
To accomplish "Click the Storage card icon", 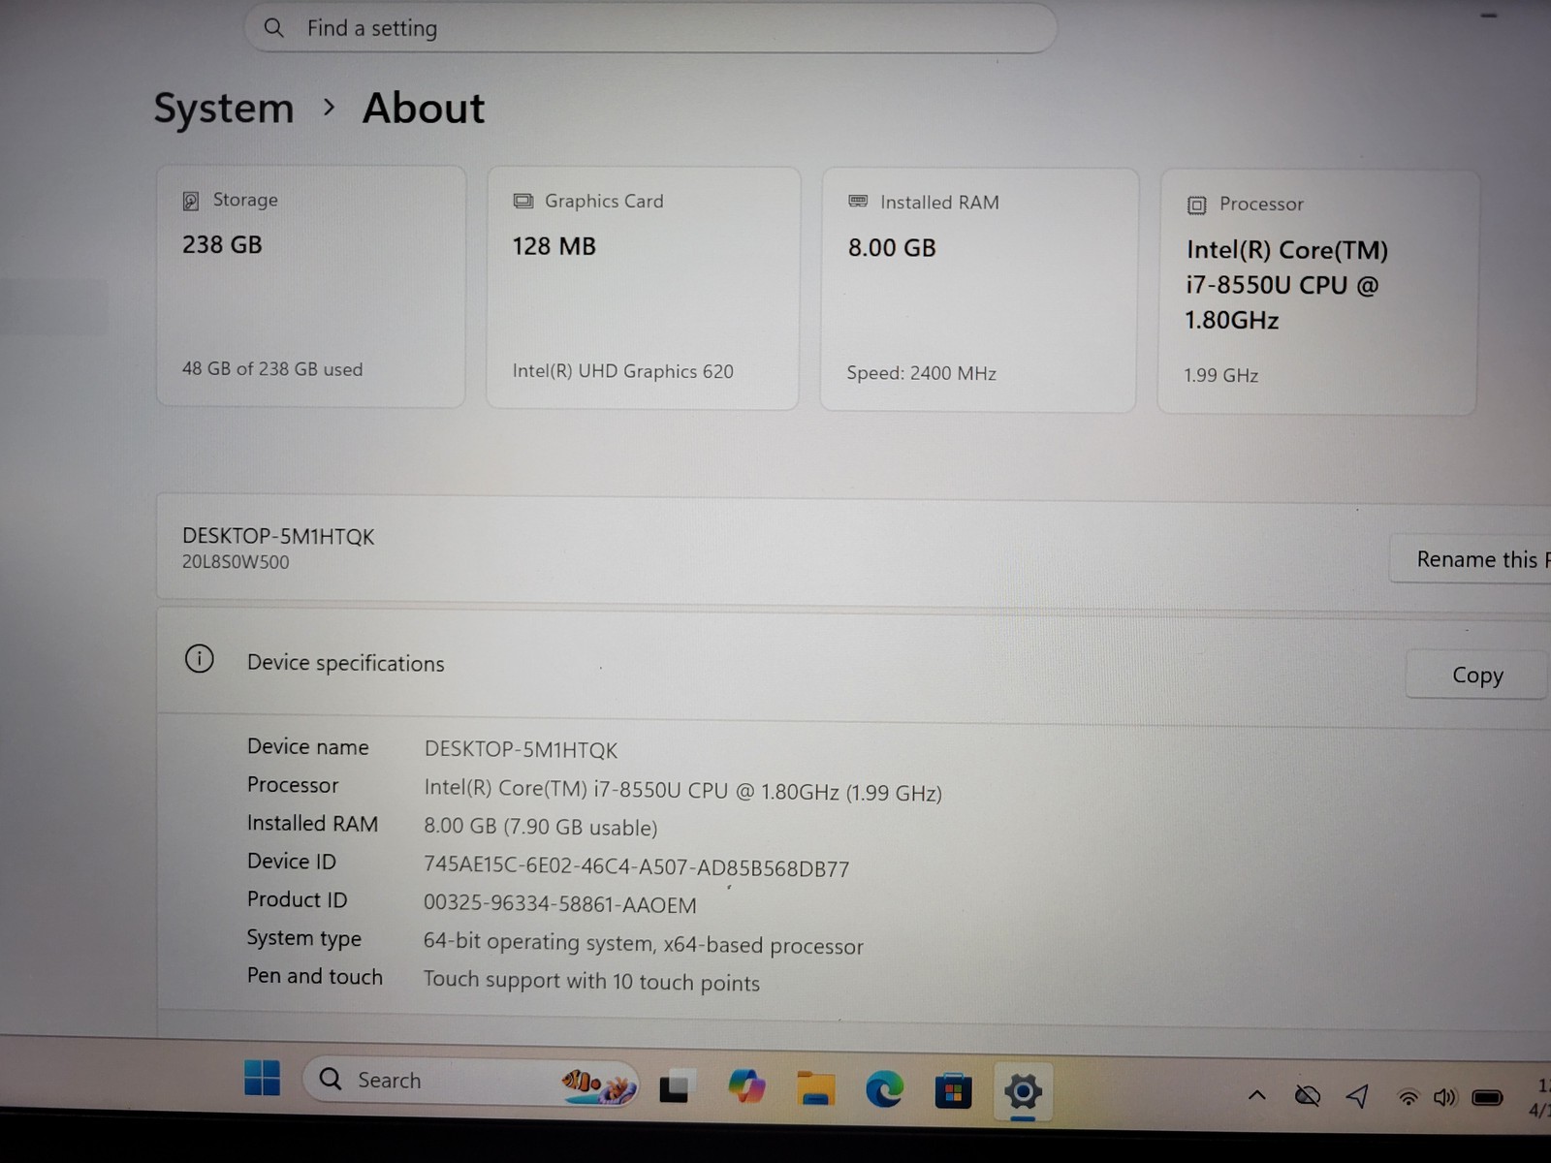I will [191, 201].
